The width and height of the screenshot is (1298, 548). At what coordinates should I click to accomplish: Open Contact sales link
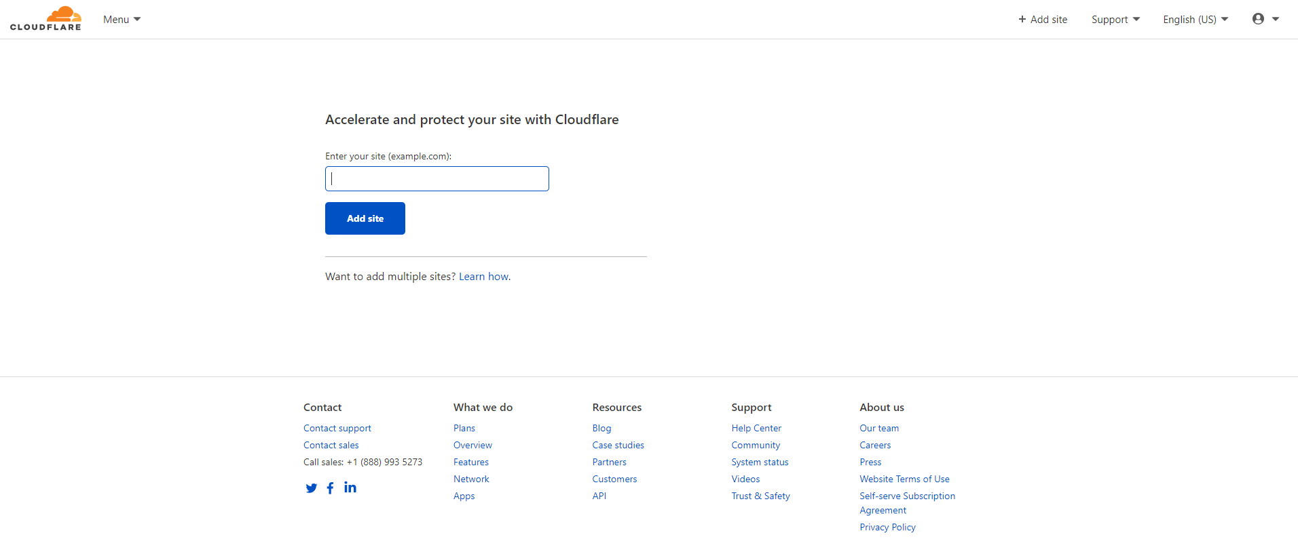pyautogui.click(x=331, y=445)
